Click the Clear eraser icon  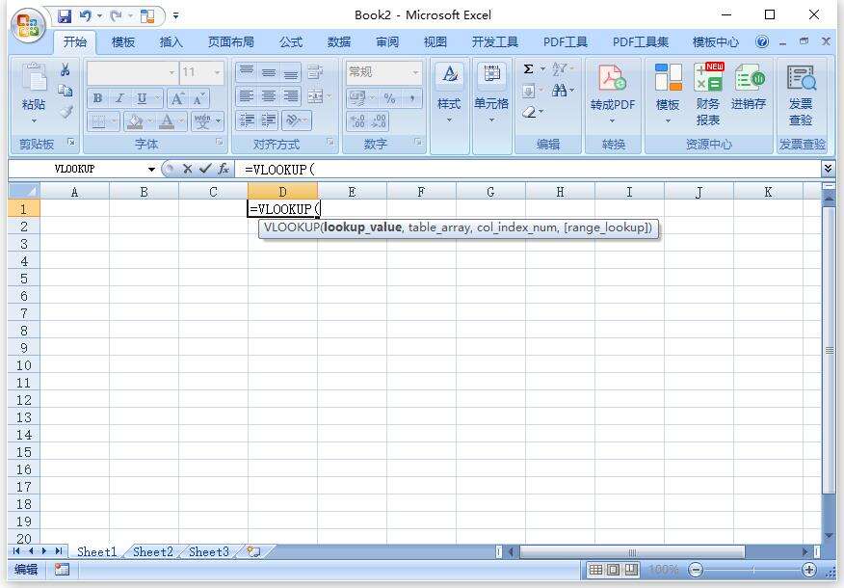[x=530, y=112]
